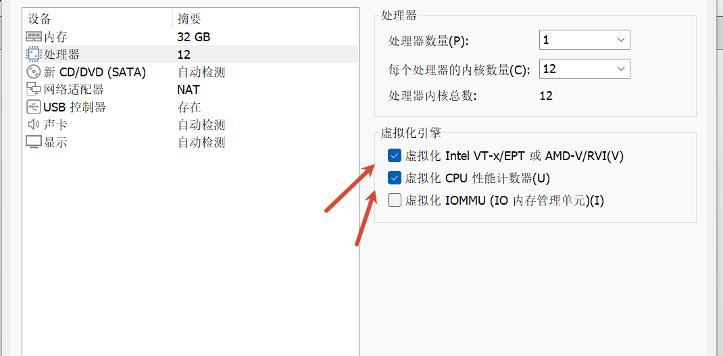Select the 内存 32 GB row
Screen dimensions: 723x356
(190, 37)
